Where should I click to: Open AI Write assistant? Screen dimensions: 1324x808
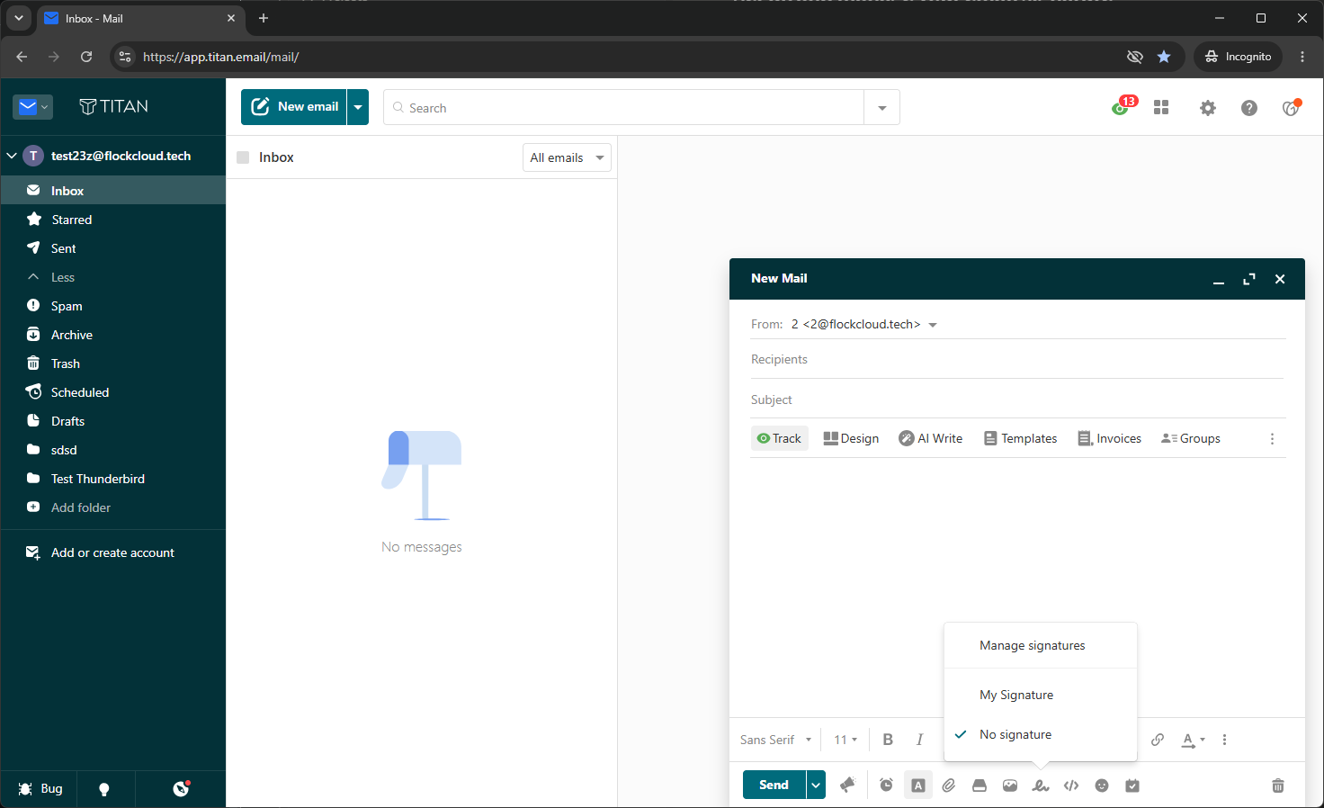click(x=931, y=438)
